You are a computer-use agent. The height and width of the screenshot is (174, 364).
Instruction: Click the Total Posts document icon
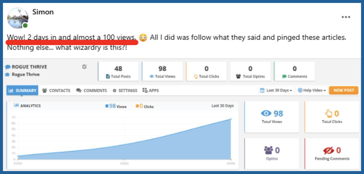point(108,76)
